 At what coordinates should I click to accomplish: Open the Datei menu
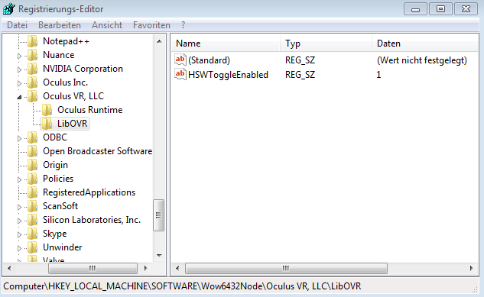pos(18,25)
